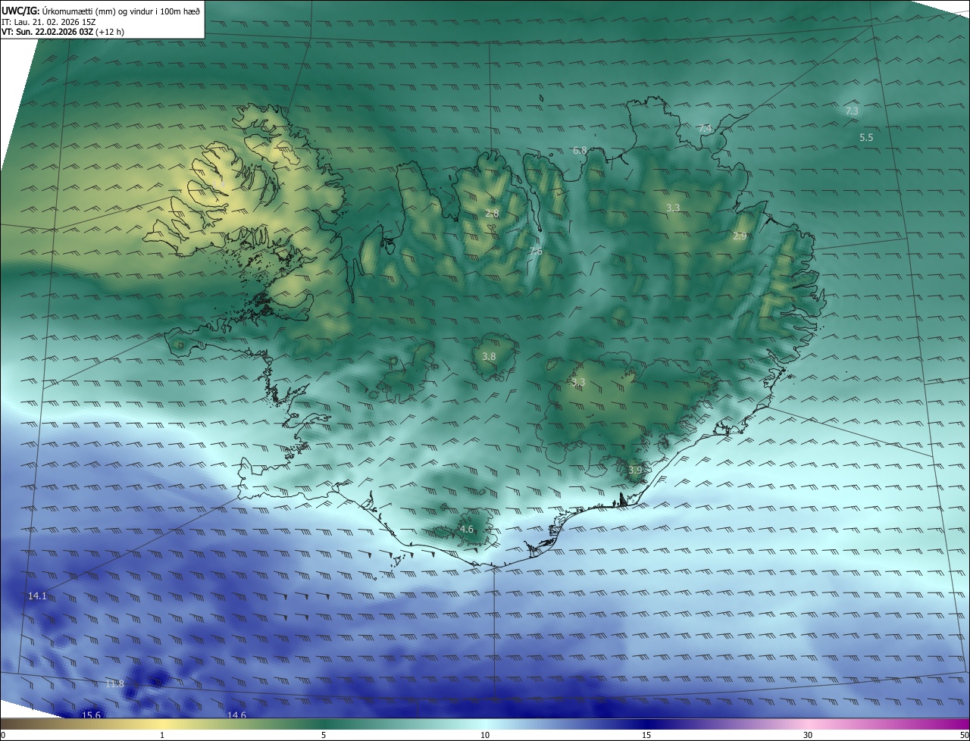Click the 5 tick on the color scale
970x741 pixels.
tap(324, 735)
